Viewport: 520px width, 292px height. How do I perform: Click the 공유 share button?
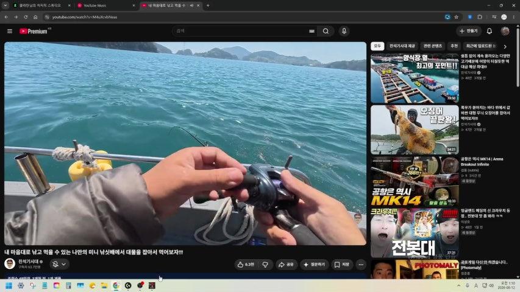click(286, 265)
